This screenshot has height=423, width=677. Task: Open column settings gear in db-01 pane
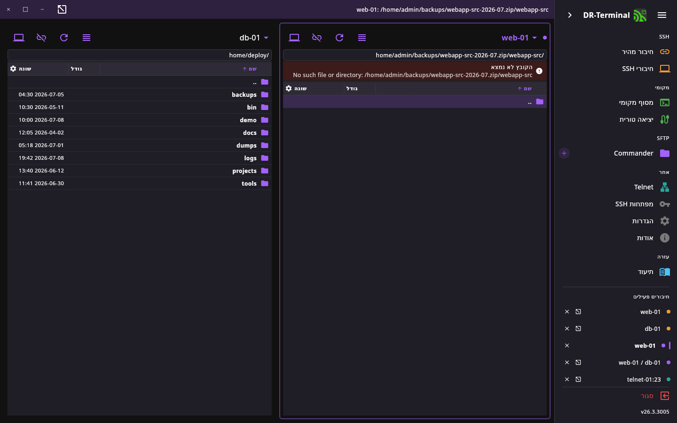coord(13,69)
